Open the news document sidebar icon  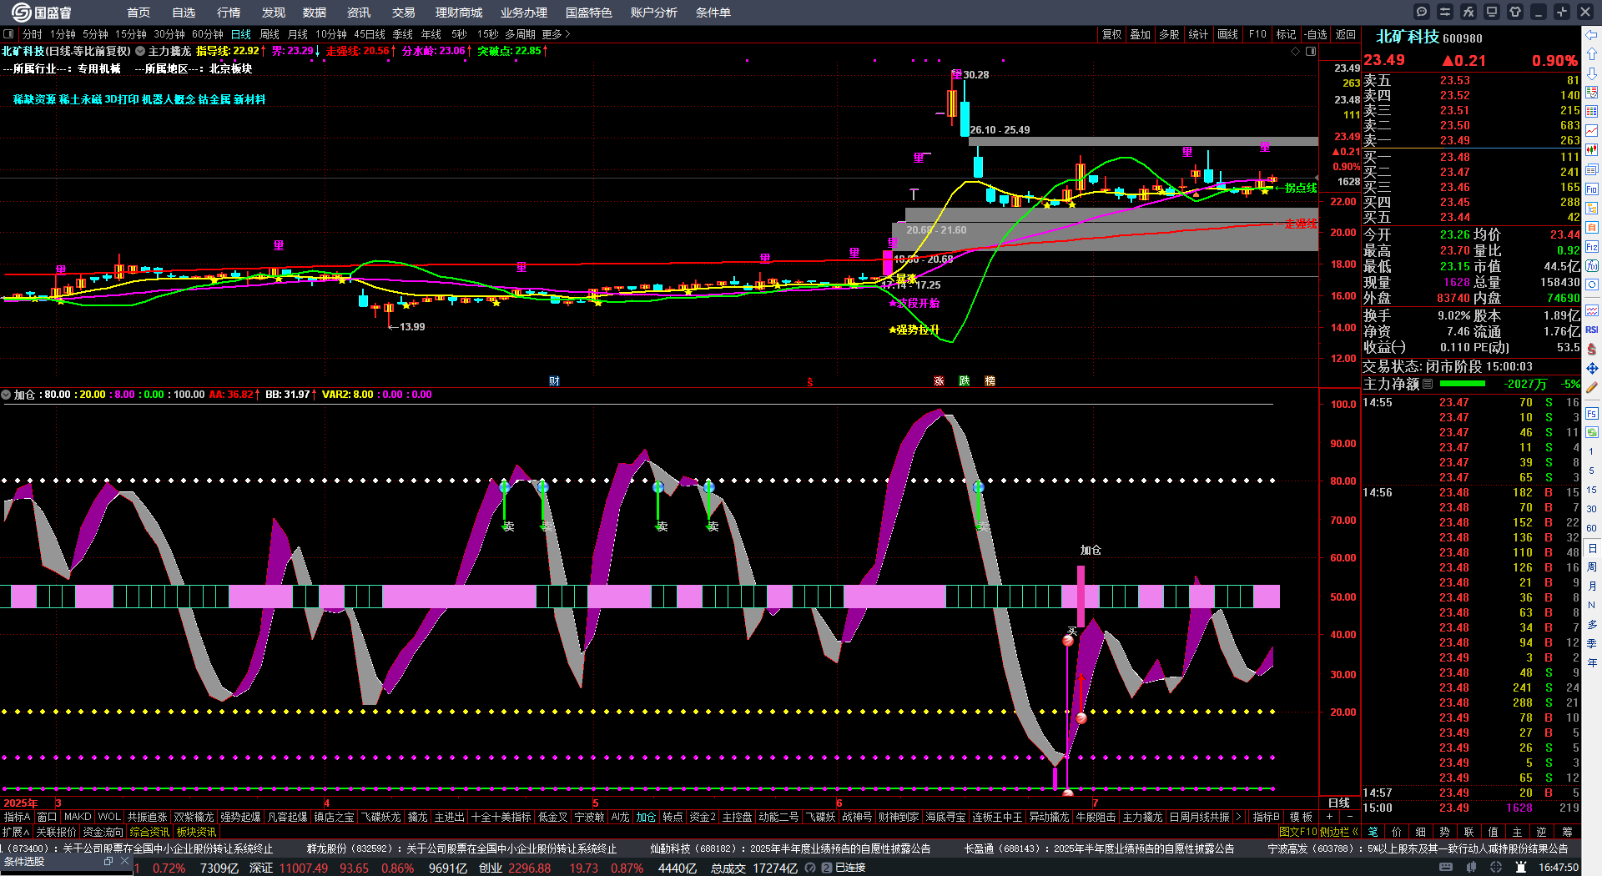click(x=1592, y=169)
